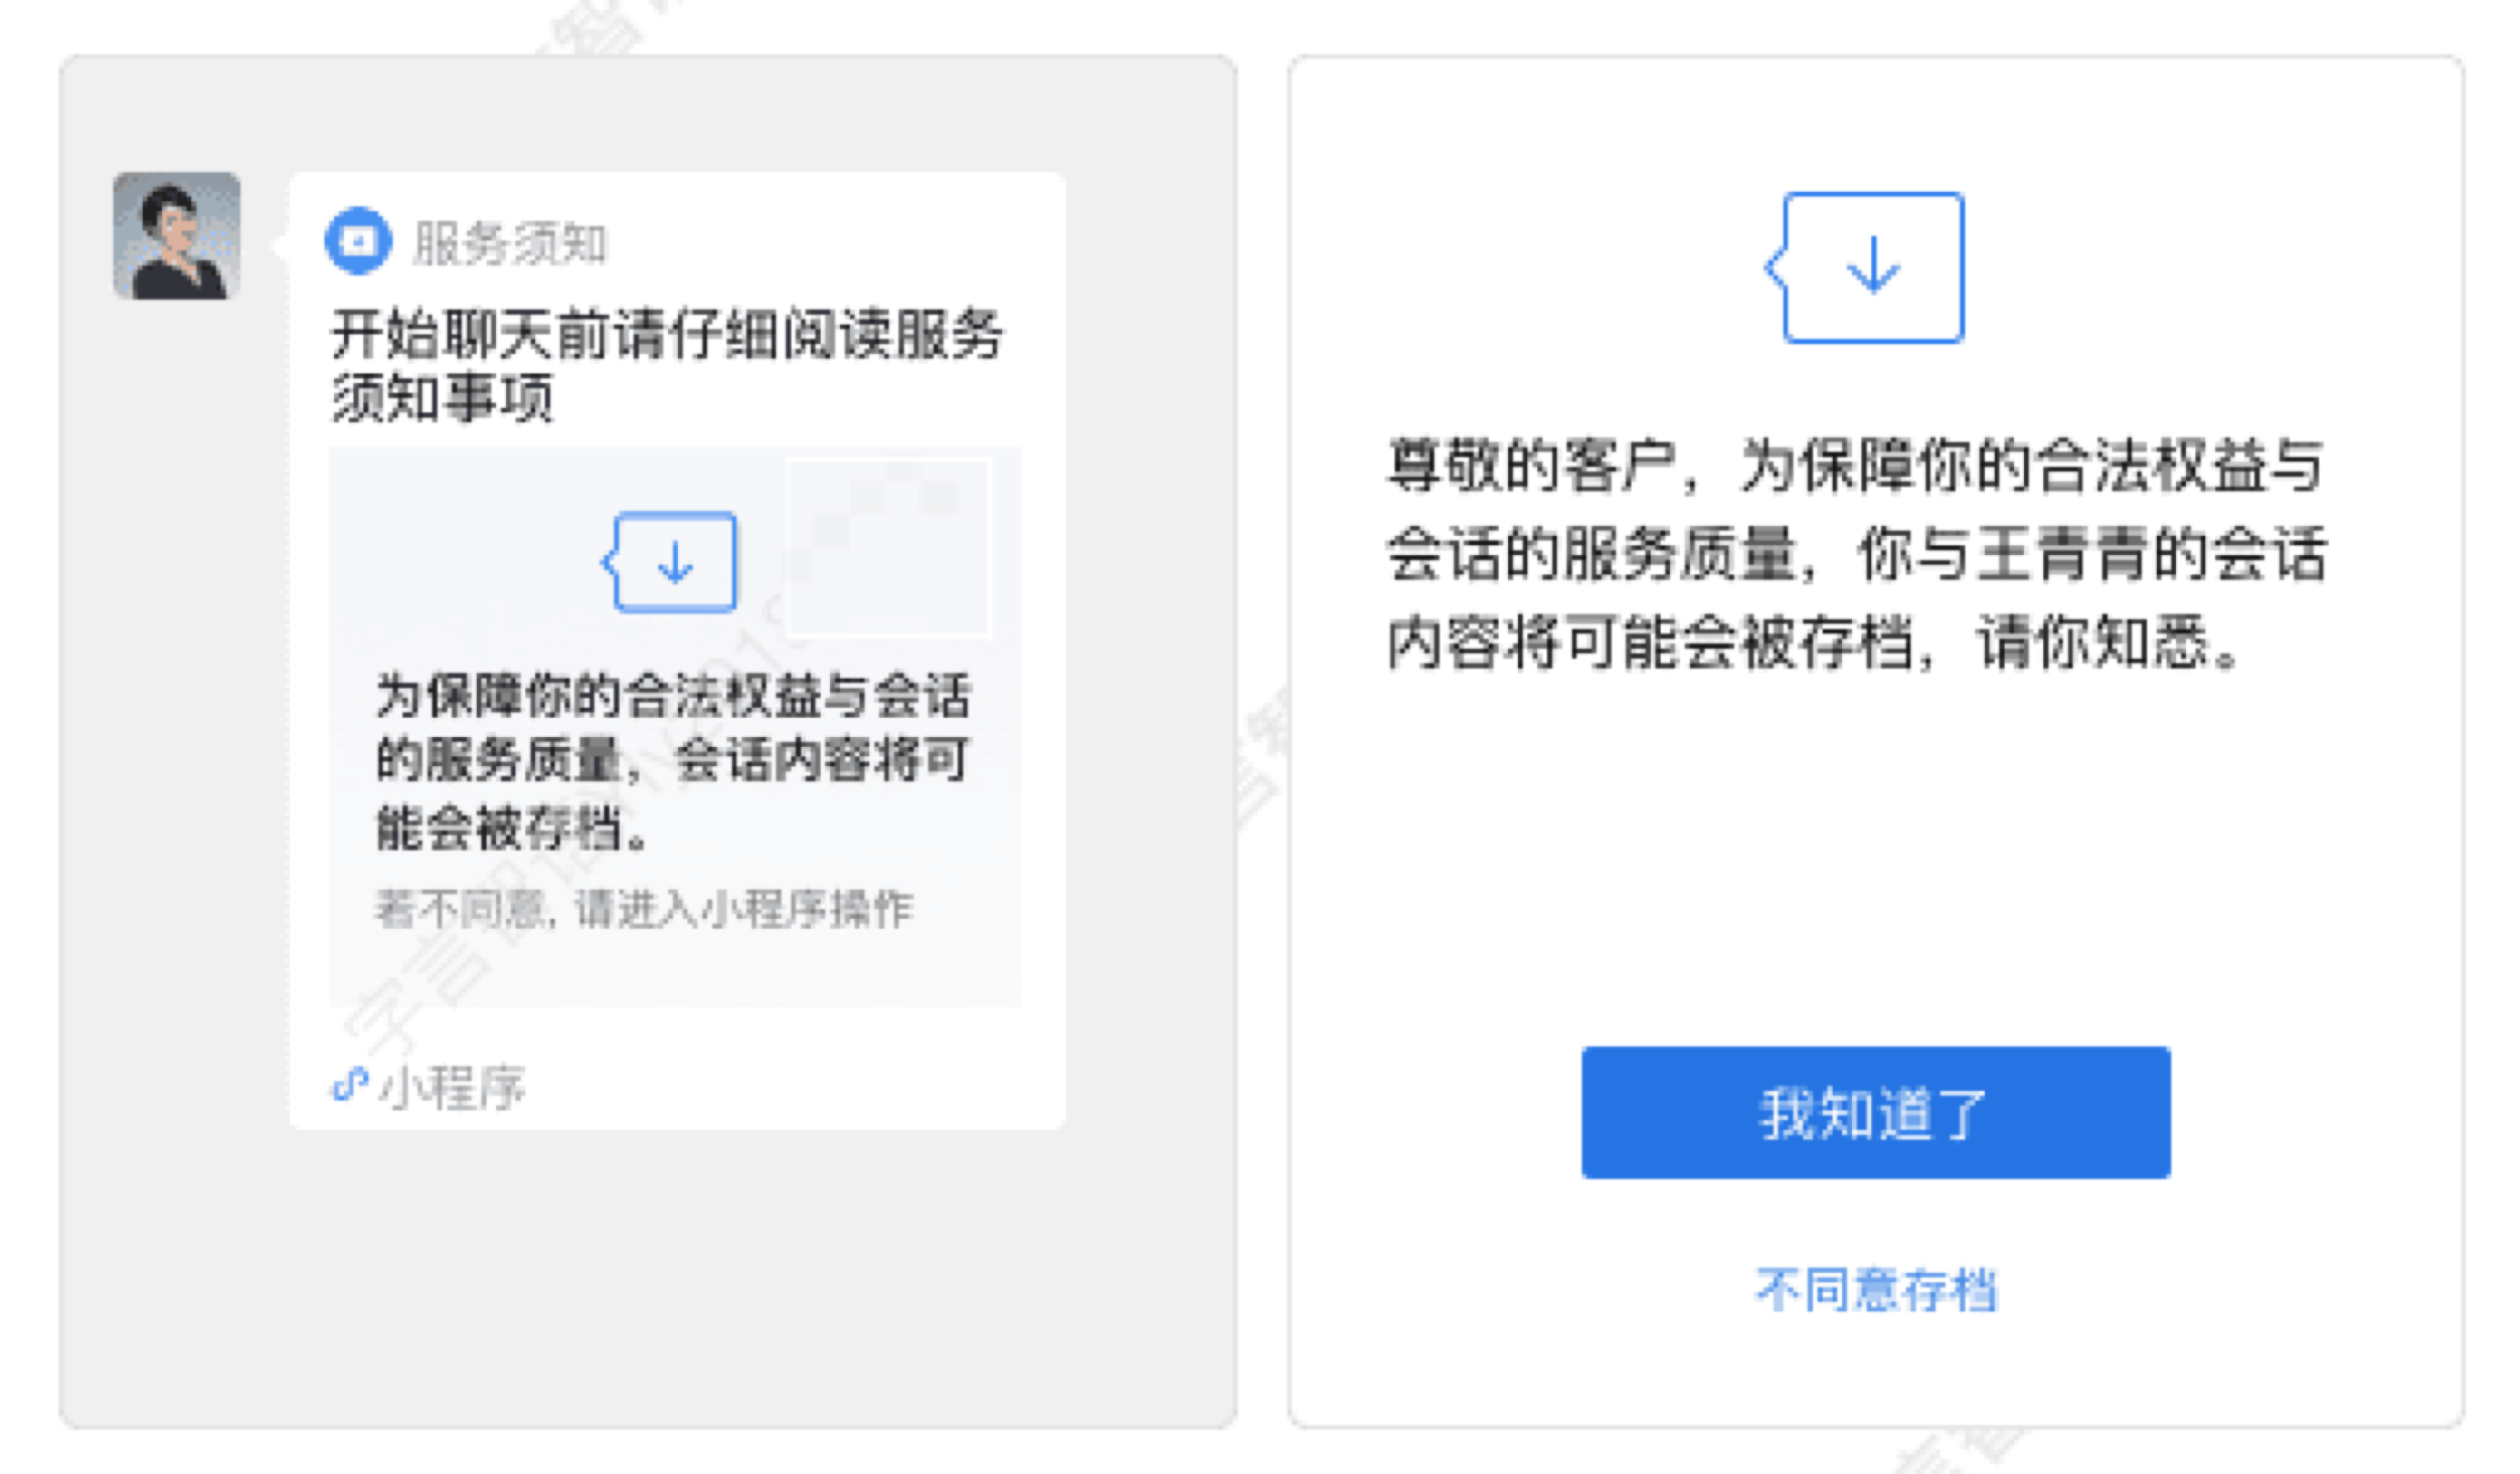Click the 小程序 footer label
The width and height of the screenshot is (2520, 1474).
(x=452, y=1087)
